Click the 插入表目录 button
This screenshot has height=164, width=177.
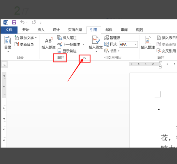(x=167, y=38)
